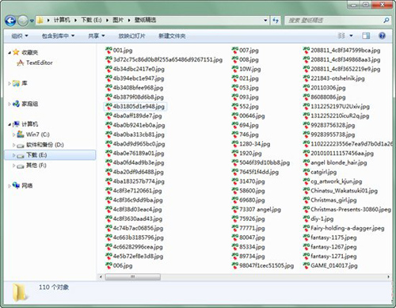Screen dimensions: 396x308
Task: Open the 组织 menu
Action: [x=20, y=36]
